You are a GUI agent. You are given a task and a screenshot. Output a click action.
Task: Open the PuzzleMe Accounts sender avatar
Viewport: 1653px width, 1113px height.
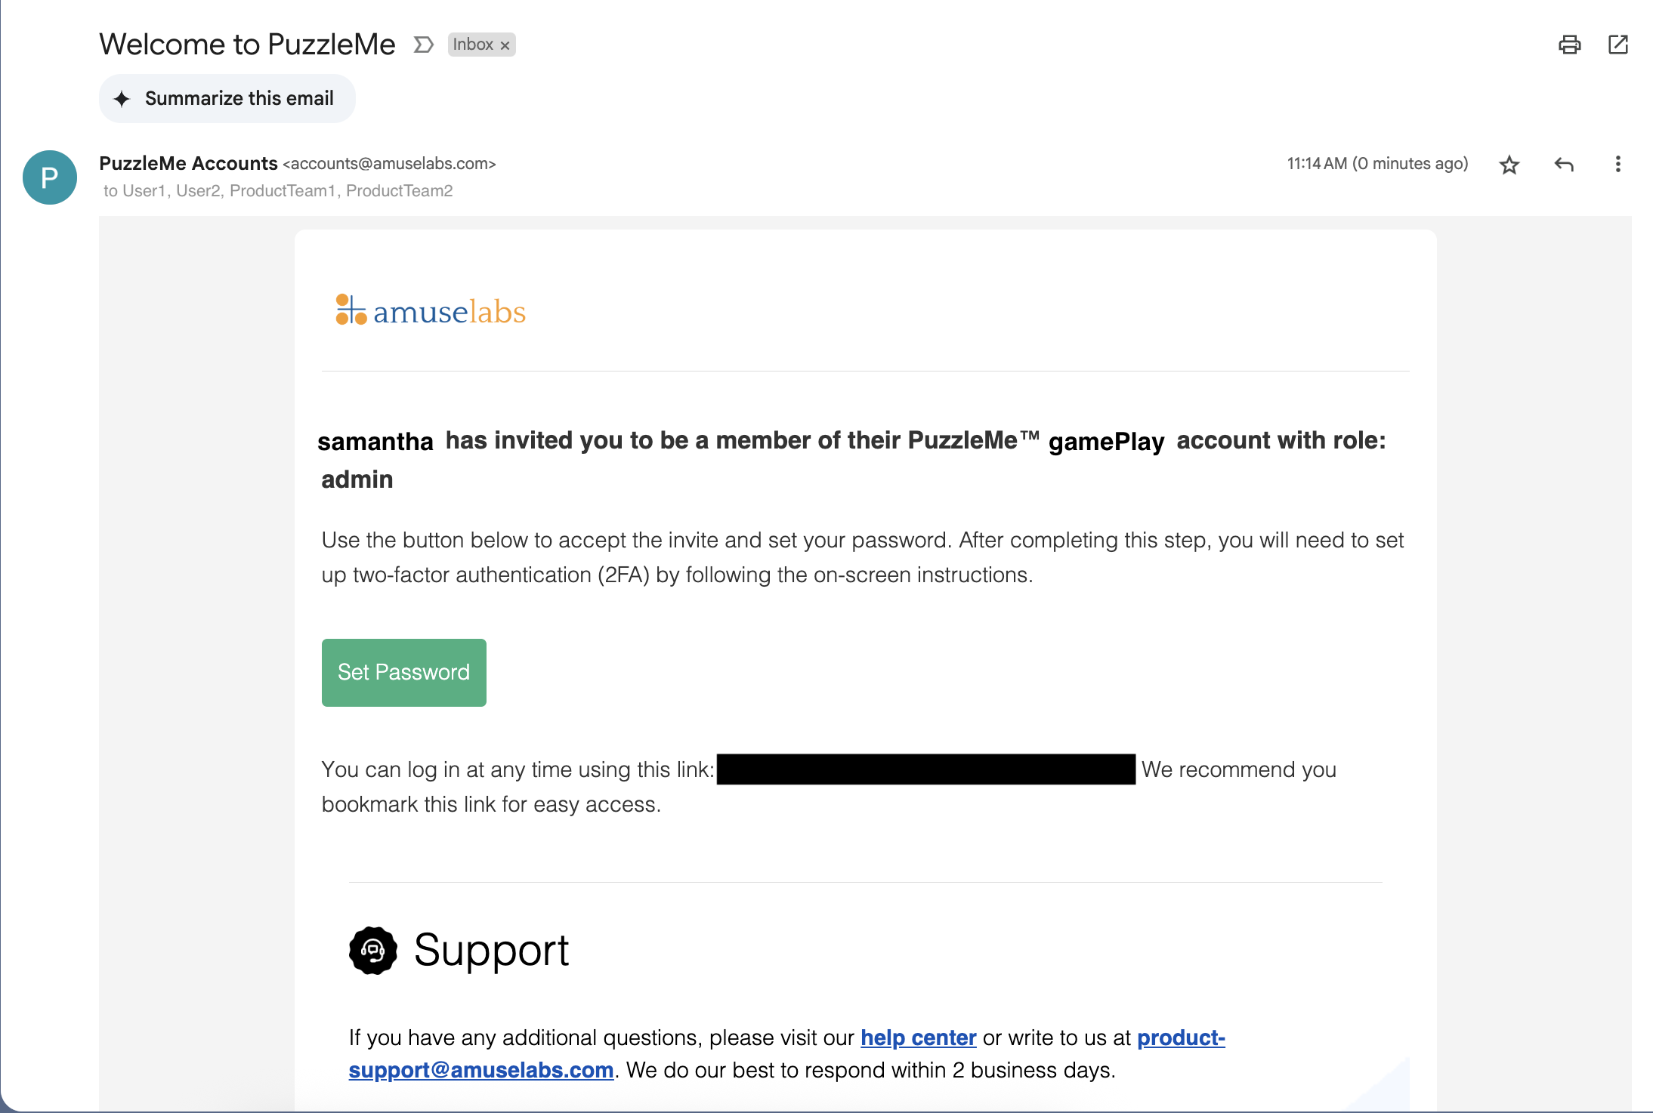coord(50,177)
